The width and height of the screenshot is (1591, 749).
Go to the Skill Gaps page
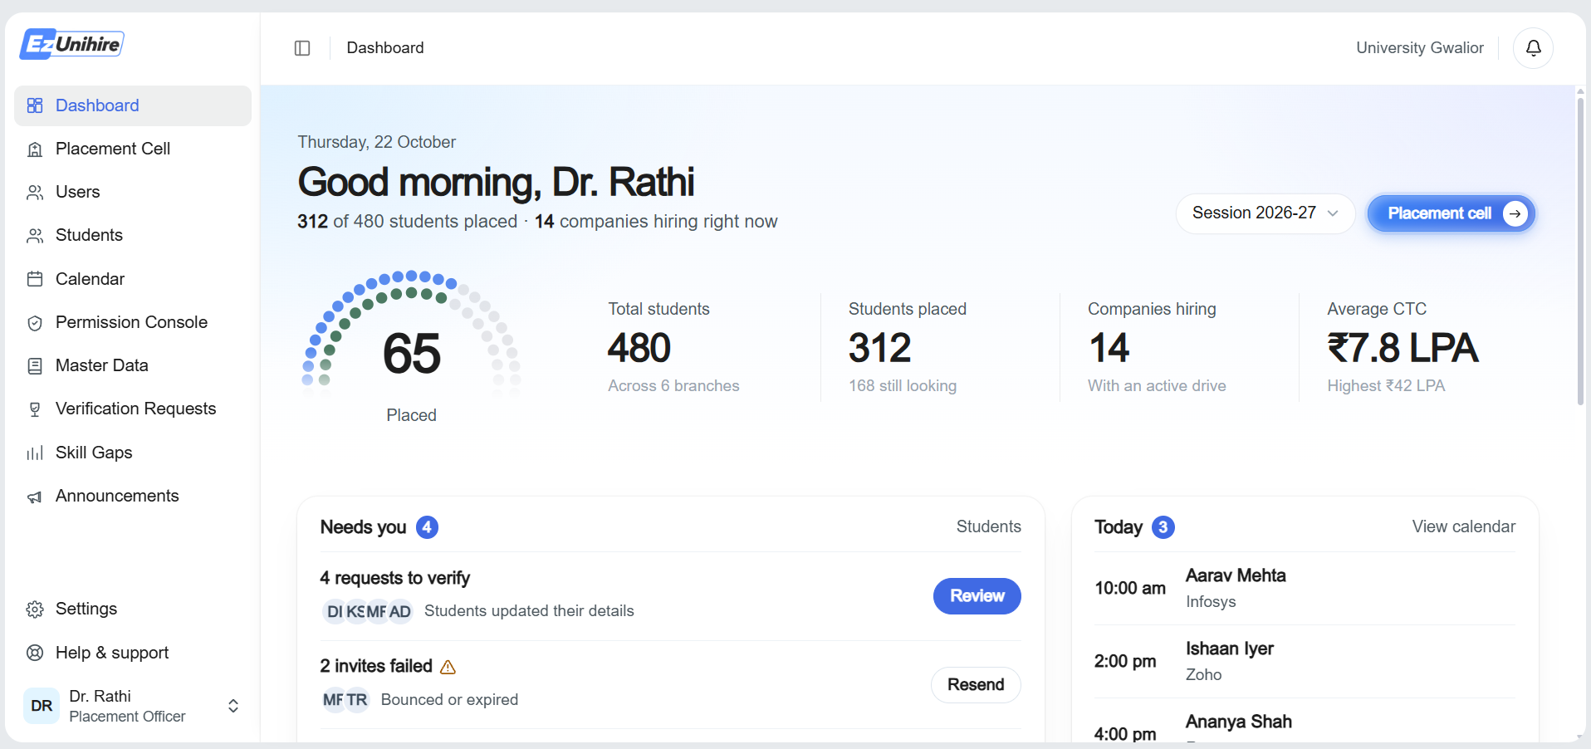133,453
